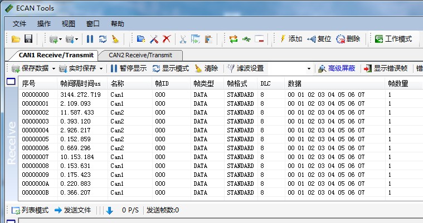Click the open folder icon in the toolbar
423x223 pixels.
tap(16, 39)
